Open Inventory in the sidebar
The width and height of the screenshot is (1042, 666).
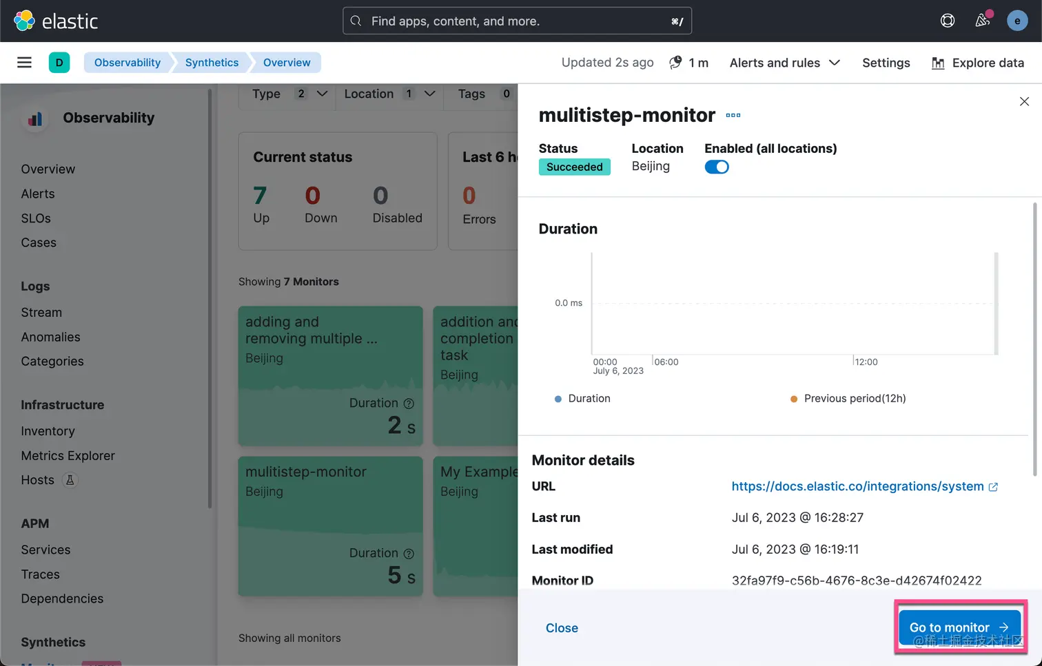tap(48, 431)
